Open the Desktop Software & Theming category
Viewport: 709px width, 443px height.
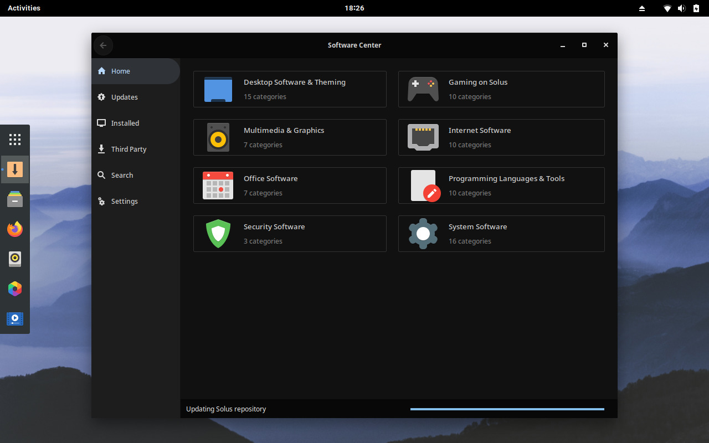290,89
